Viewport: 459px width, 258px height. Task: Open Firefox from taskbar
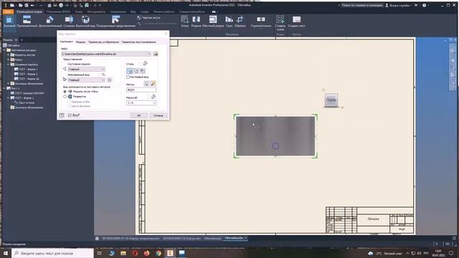point(146,253)
